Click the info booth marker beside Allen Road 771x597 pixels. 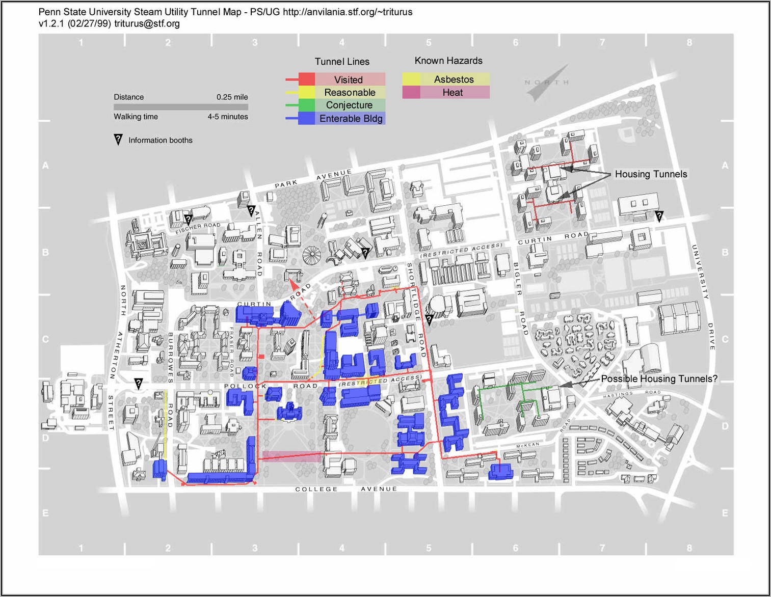[251, 210]
